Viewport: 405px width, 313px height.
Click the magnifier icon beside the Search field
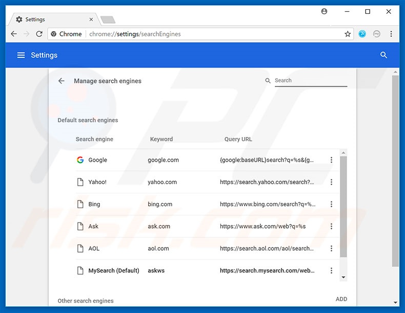point(268,81)
